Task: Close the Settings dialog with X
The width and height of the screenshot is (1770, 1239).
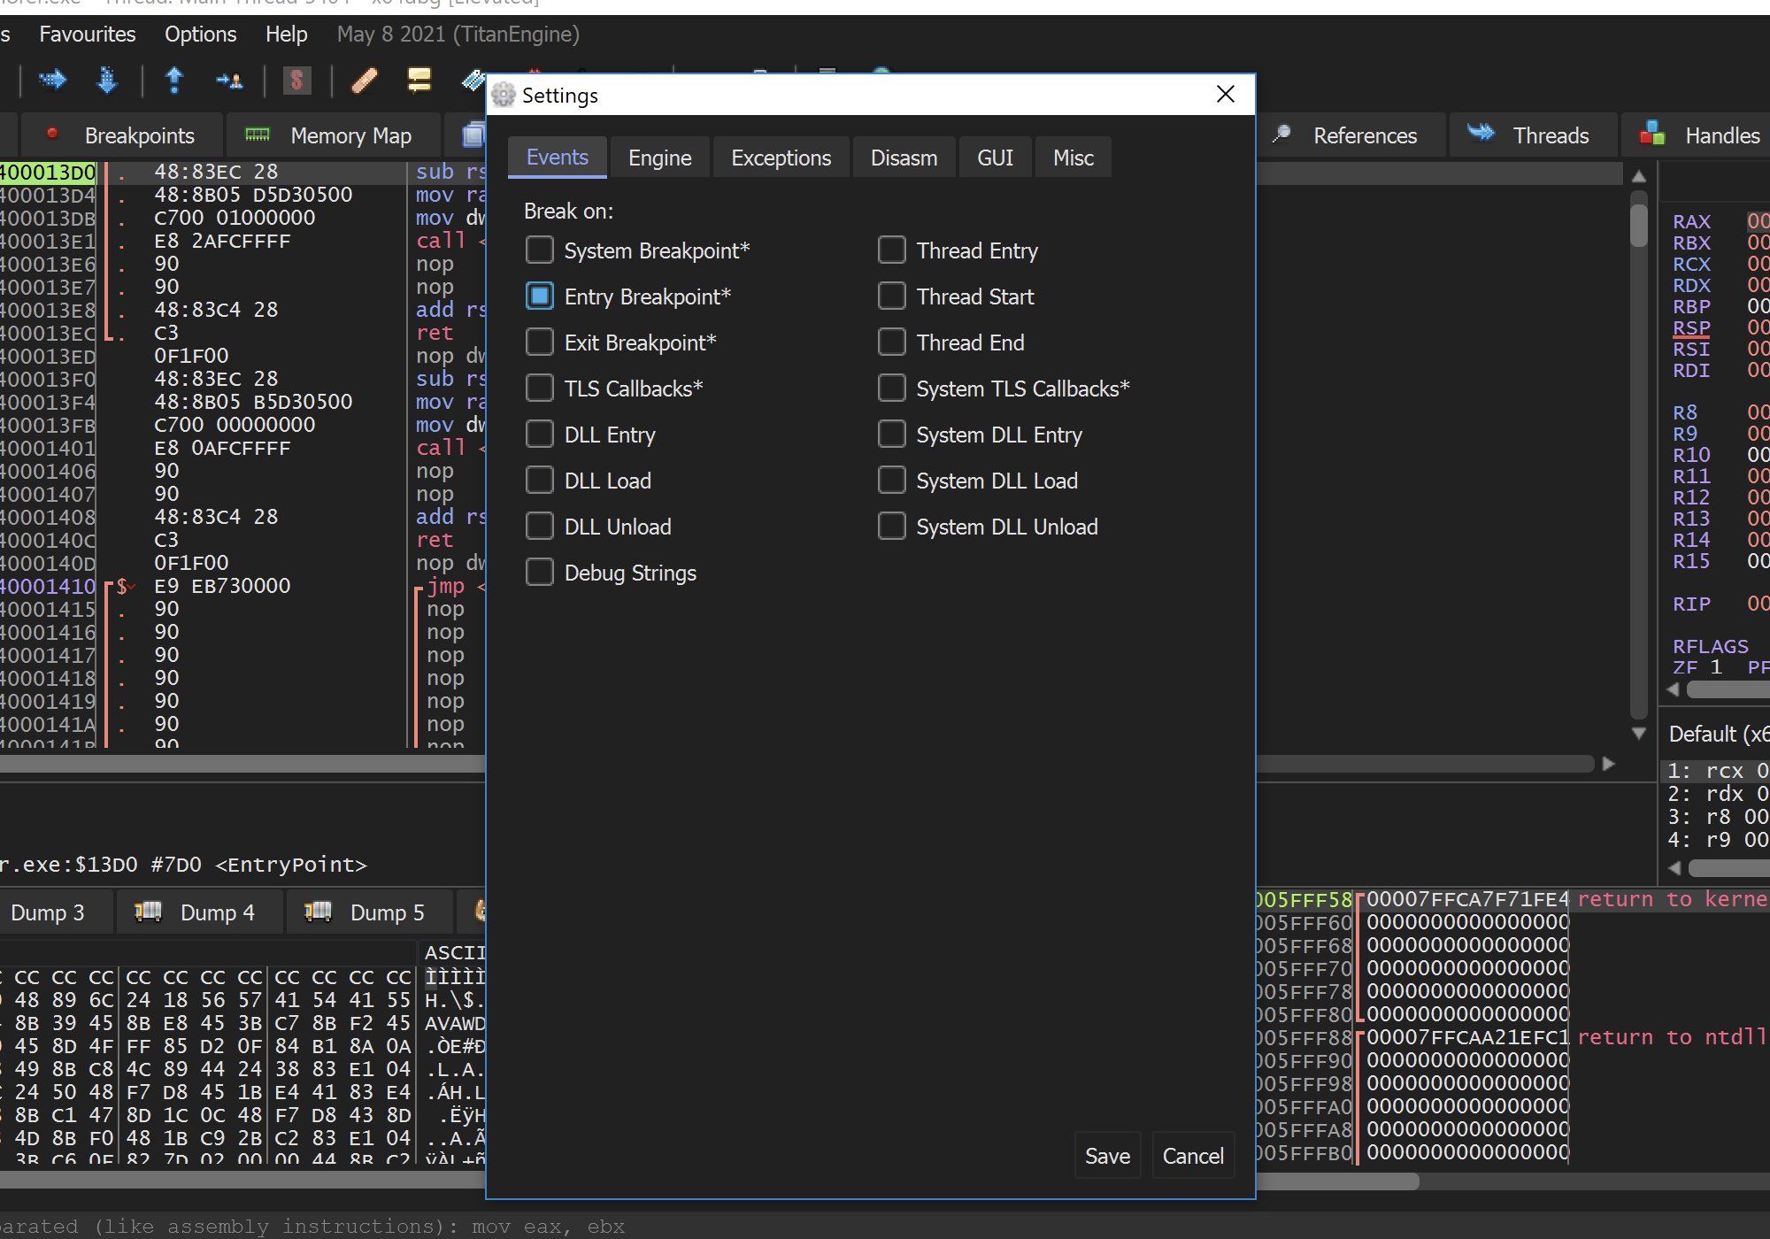Action: point(1226,94)
